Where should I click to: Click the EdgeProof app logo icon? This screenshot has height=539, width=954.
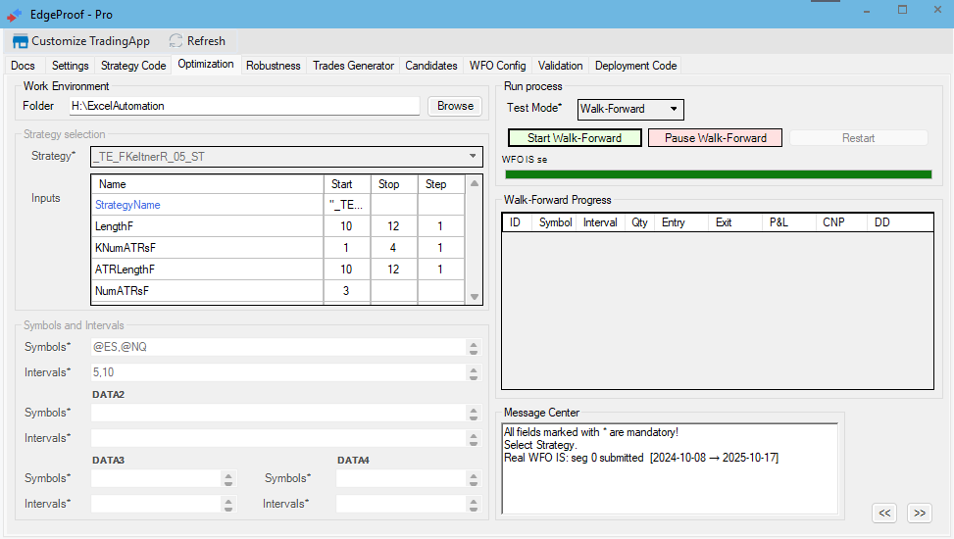[15, 15]
